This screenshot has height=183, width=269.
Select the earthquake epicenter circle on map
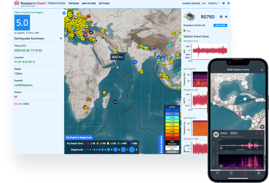tap(118, 68)
